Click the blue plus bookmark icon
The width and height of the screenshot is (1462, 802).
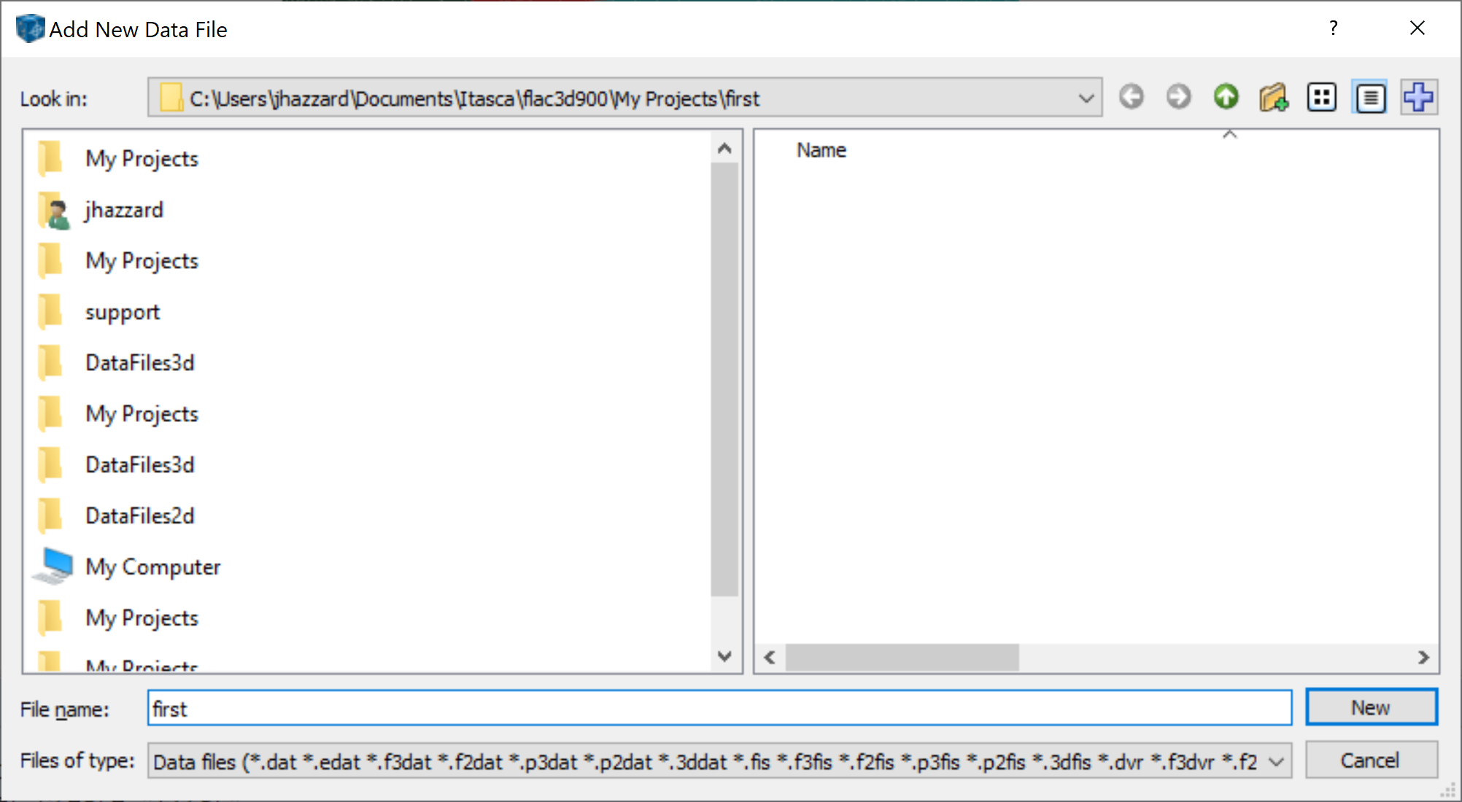(x=1418, y=97)
